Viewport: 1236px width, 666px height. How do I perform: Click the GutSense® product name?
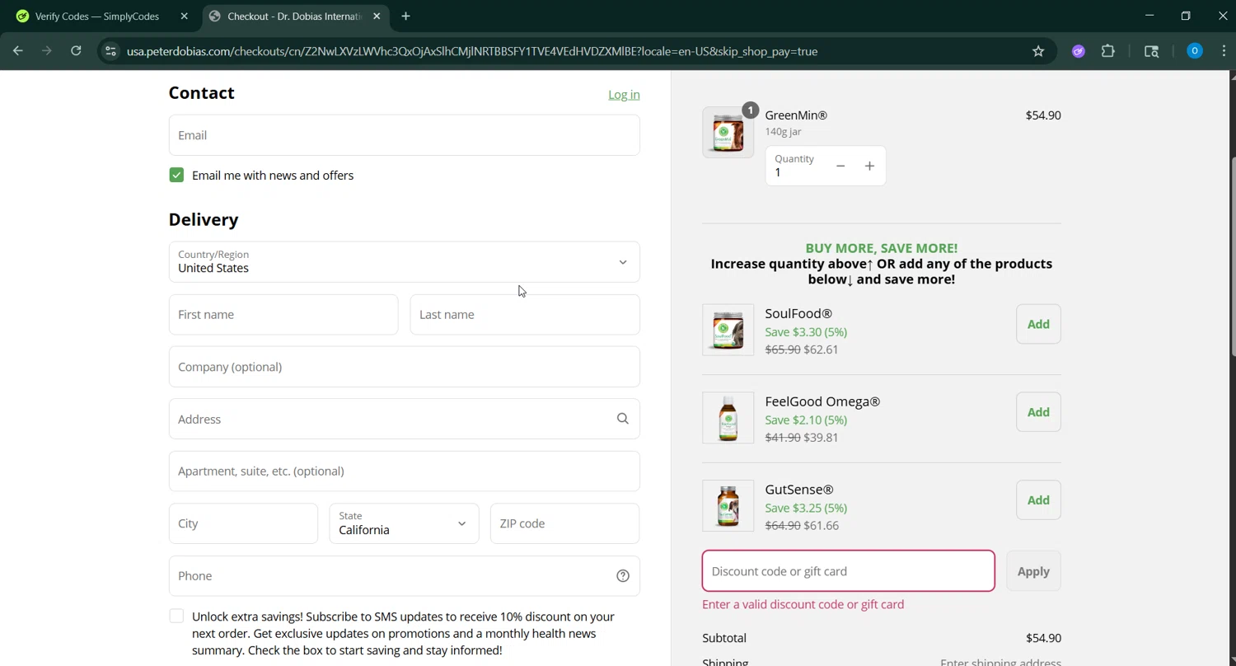[799, 490]
